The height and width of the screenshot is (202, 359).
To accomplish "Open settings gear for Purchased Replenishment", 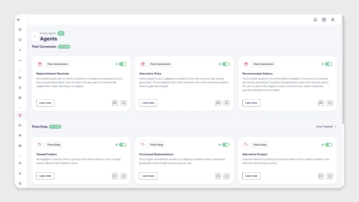I will (227, 176).
